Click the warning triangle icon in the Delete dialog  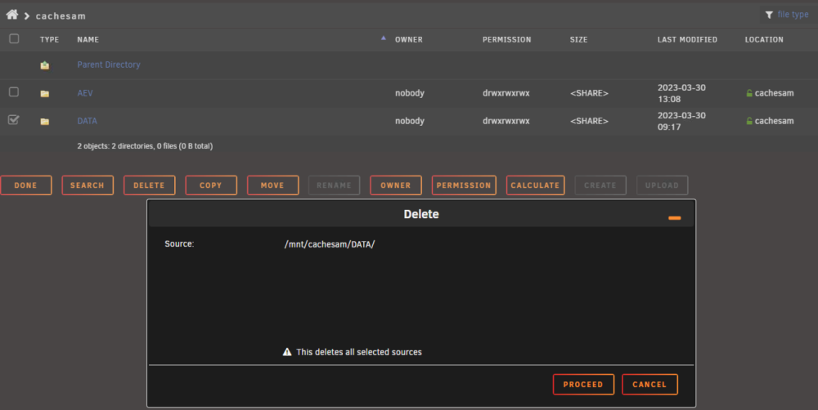pos(287,352)
